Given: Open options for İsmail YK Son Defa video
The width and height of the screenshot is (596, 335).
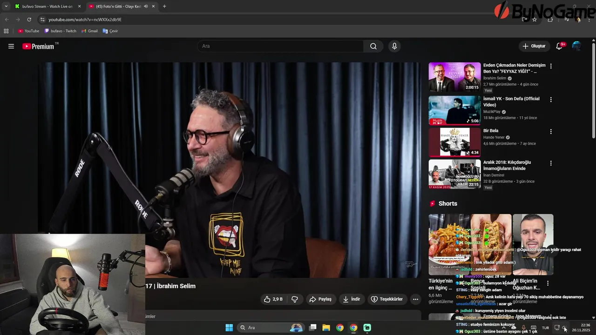Looking at the screenshot, I should tap(551, 100).
